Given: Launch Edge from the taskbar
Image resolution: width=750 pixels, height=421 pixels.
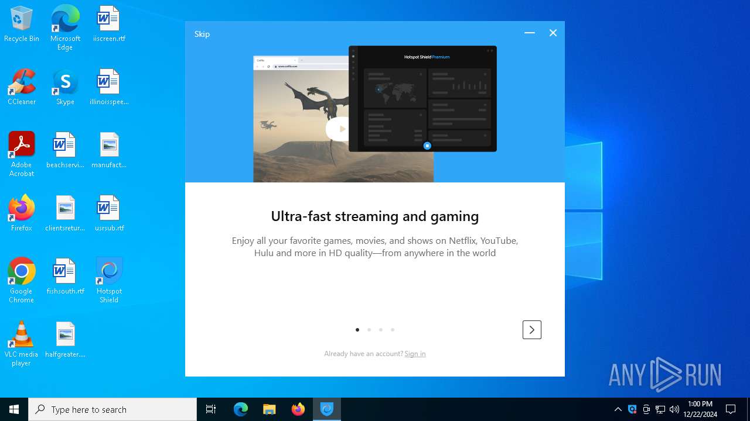Looking at the screenshot, I should (241, 409).
